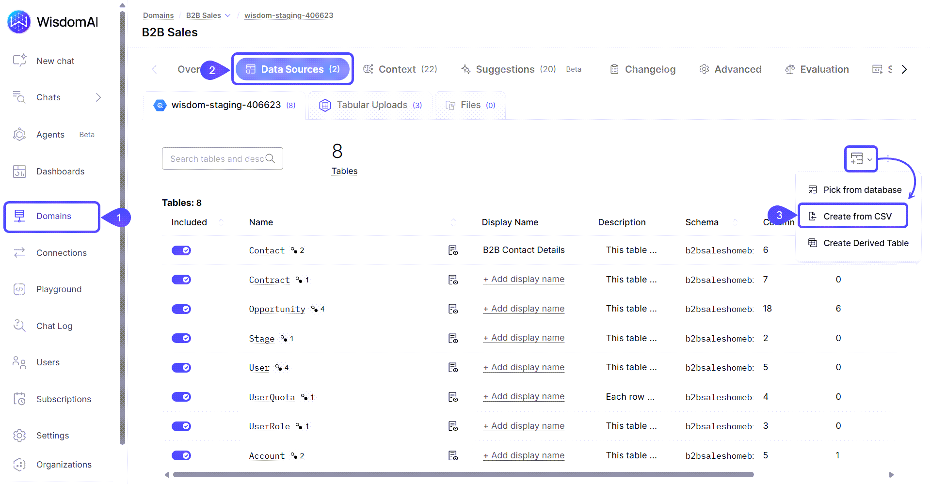Screen dimensions: 931x484
Task: Open Connections from the sidebar
Action: (x=61, y=252)
